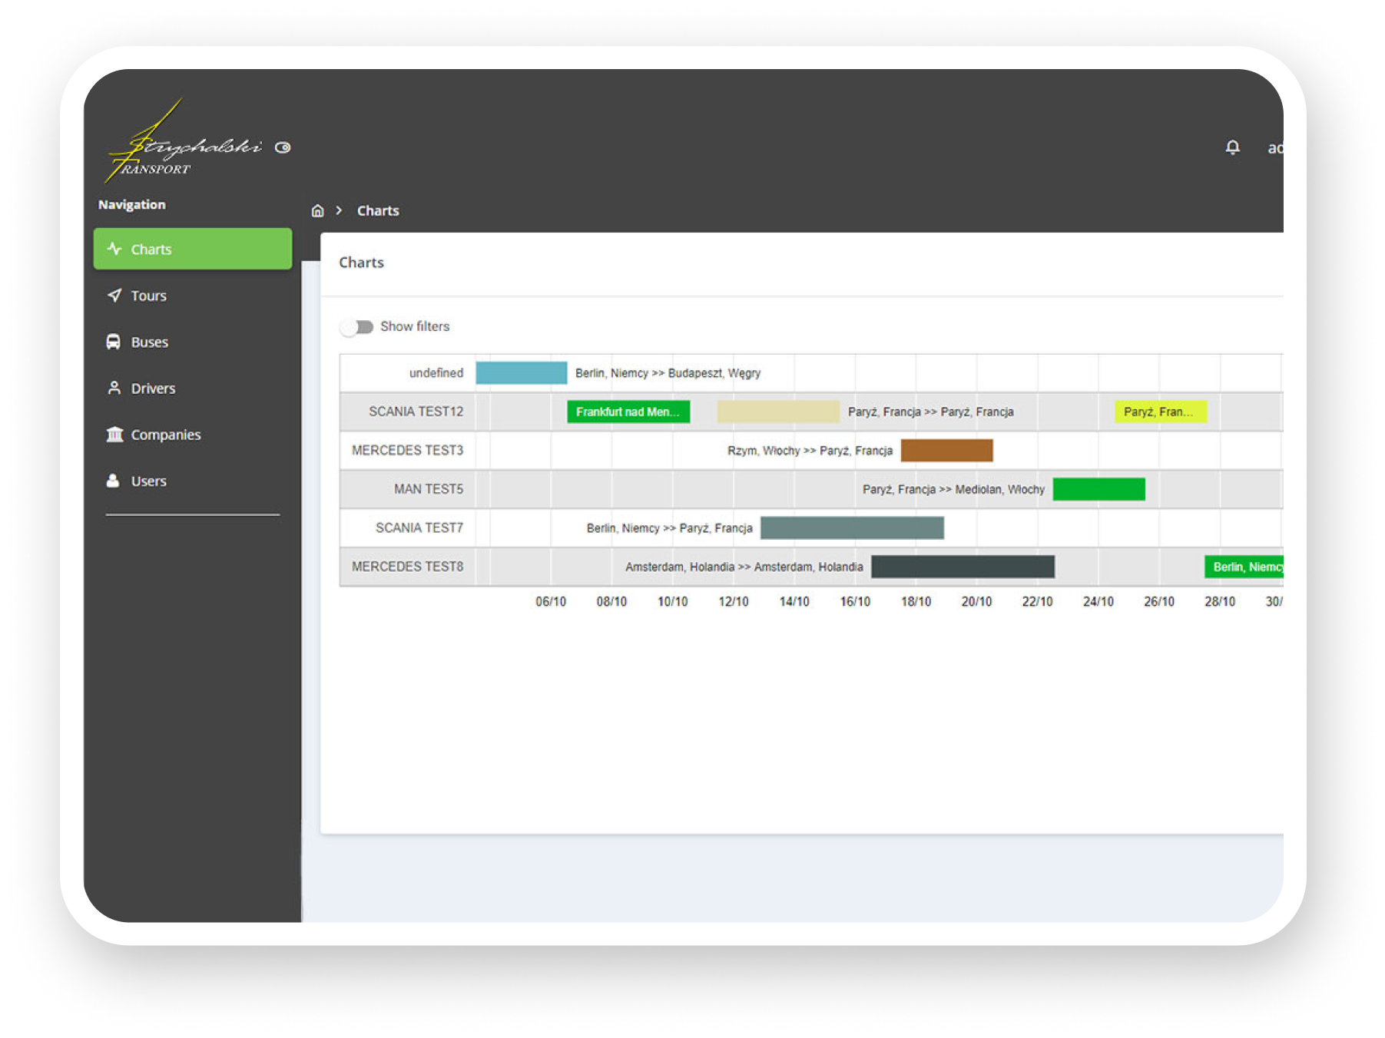Image resolution: width=1385 pixels, height=1038 pixels.
Task: Click the dark Amsterdam tour bar
Action: coord(963,567)
